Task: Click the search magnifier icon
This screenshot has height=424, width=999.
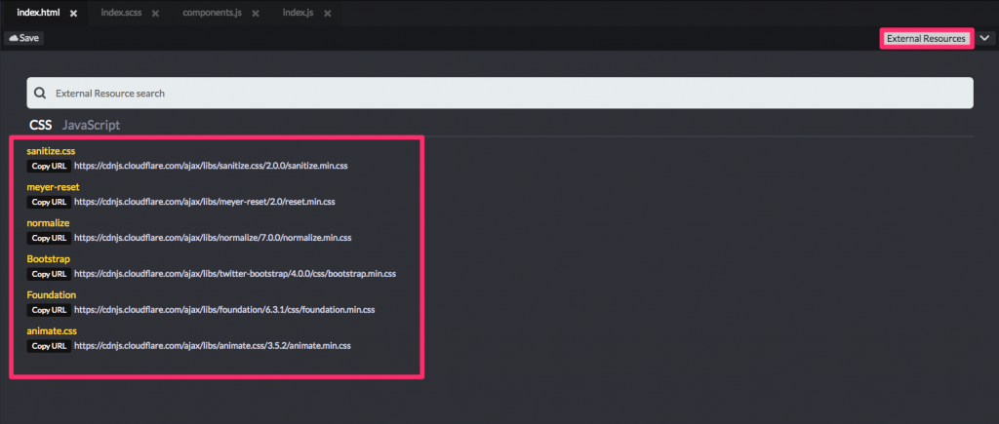Action: point(39,93)
